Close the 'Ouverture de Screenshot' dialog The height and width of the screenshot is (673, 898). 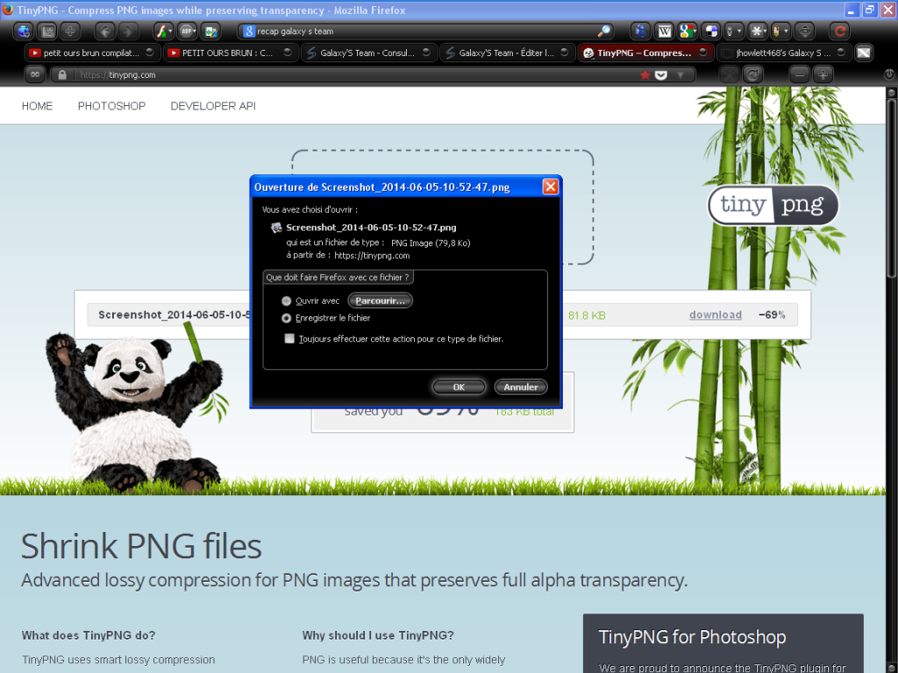(551, 187)
